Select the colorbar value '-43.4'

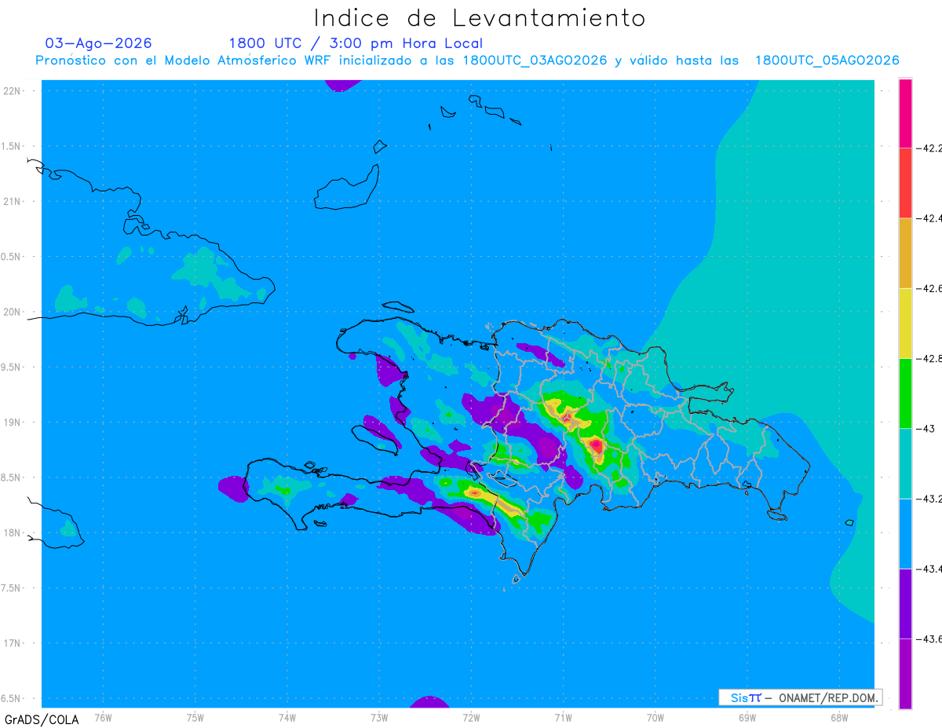coord(929,569)
